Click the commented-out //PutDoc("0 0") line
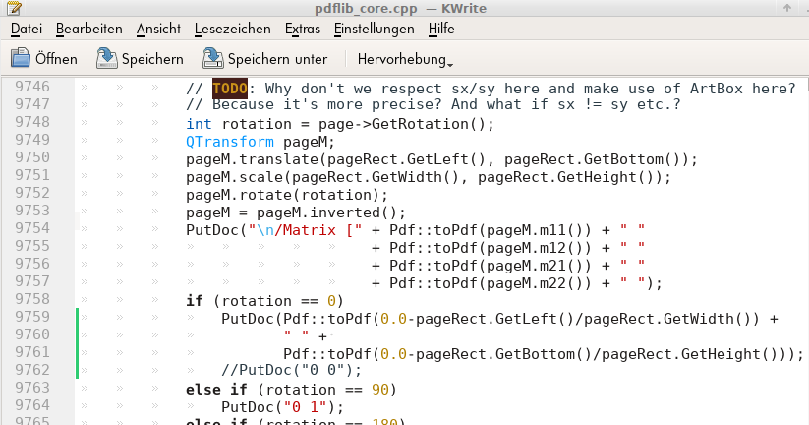809x425 pixels. tap(291, 371)
